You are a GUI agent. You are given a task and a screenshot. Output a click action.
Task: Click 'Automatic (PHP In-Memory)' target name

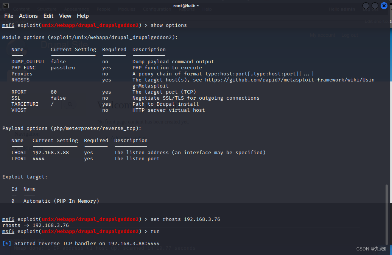pyautogui.click(x=61, y=201)
